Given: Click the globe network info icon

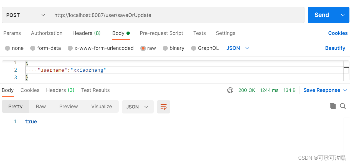Looking at the screenshot, I should (x=230, y=90).
